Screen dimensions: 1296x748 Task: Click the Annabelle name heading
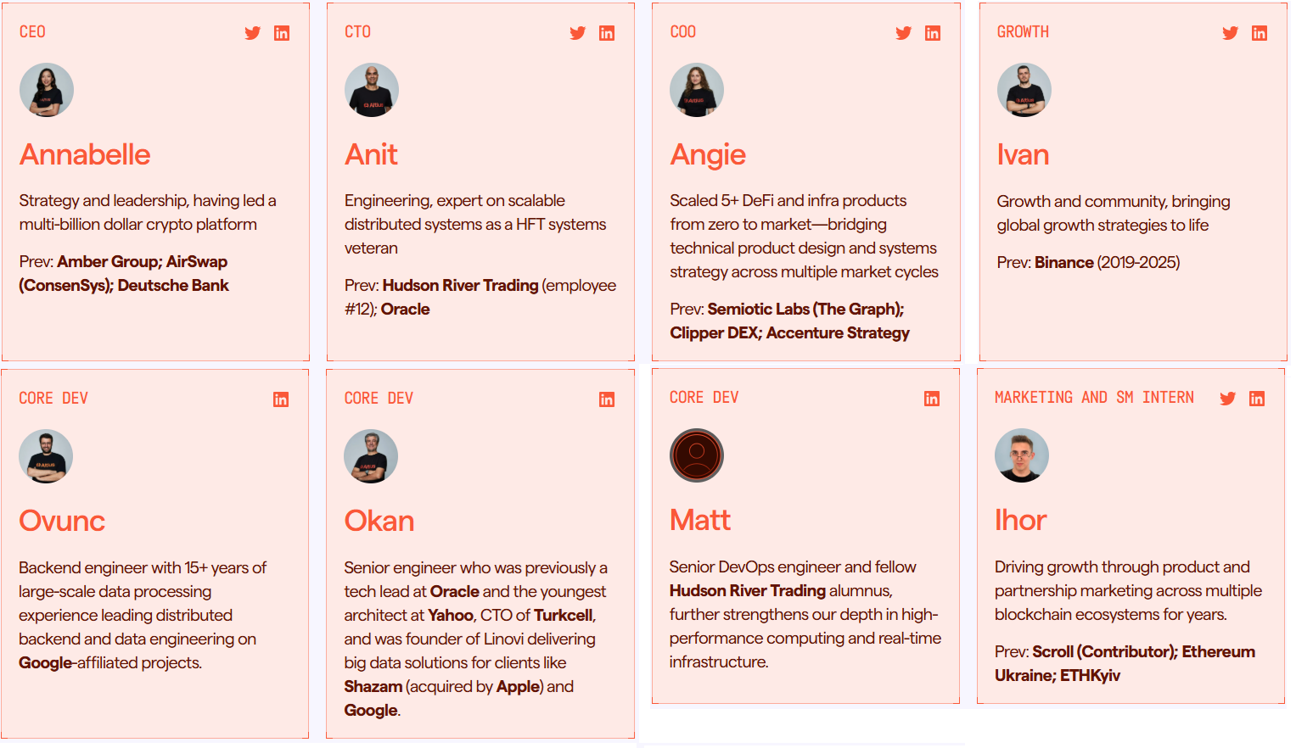pyautogui.click(x=85, y=154)
